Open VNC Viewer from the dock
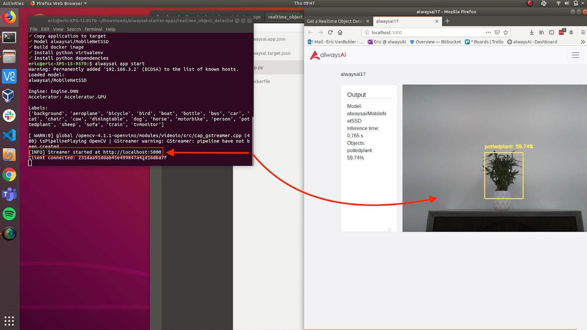The height and width of the screenshot is (330, 587). tap(9, 76)
